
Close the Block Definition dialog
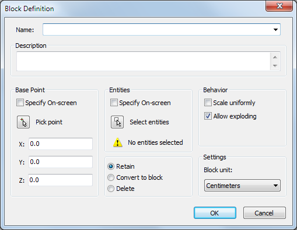point(279,6)
